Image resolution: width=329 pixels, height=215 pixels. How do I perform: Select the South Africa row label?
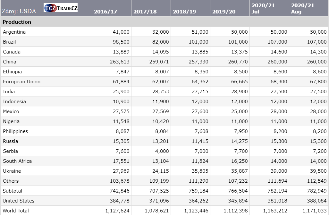click(17, 161)
